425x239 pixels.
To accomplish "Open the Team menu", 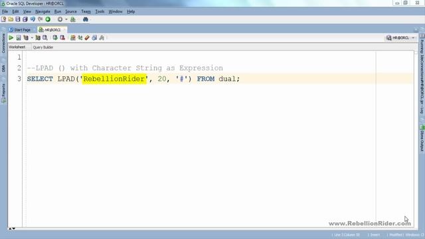I will click(86, 11).
